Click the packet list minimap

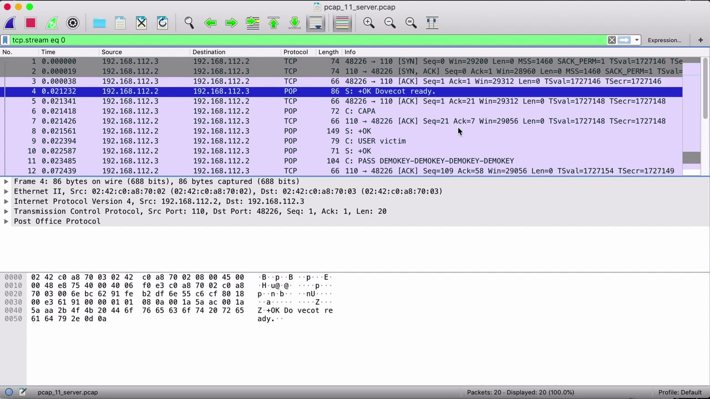(x=692, y=116)
